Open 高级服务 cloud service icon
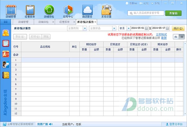 pyautogui.click(x=87, y=11)
